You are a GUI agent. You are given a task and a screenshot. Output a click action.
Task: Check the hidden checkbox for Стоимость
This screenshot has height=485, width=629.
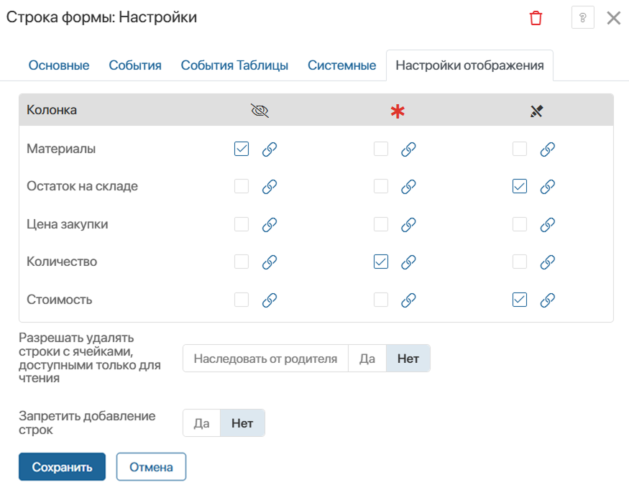pyautogui.click(x=242, y=300)
